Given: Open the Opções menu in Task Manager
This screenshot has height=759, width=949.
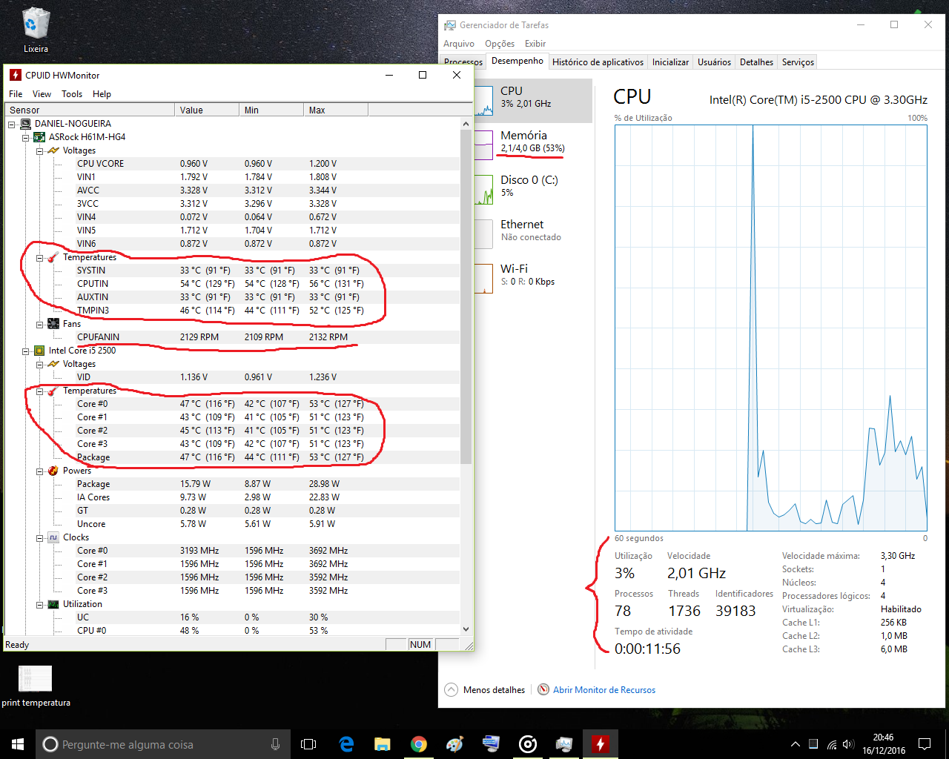Looking at the screenshot, I should click(x=500, y=44).
